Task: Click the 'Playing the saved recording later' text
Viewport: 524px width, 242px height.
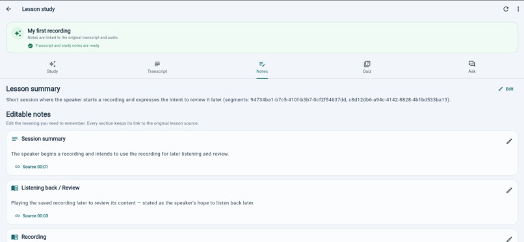Action: (133, 202)
